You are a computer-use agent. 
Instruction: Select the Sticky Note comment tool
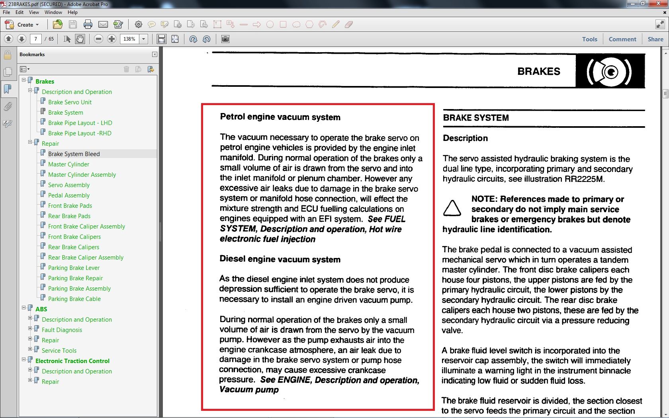pyautogui.click(x=151, y=25)
